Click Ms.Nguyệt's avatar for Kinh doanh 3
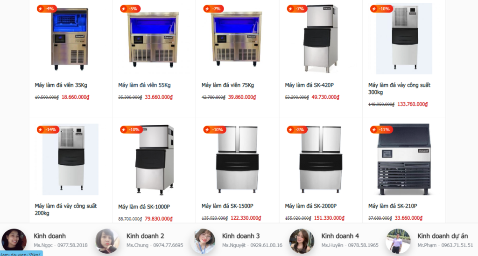 204,241
